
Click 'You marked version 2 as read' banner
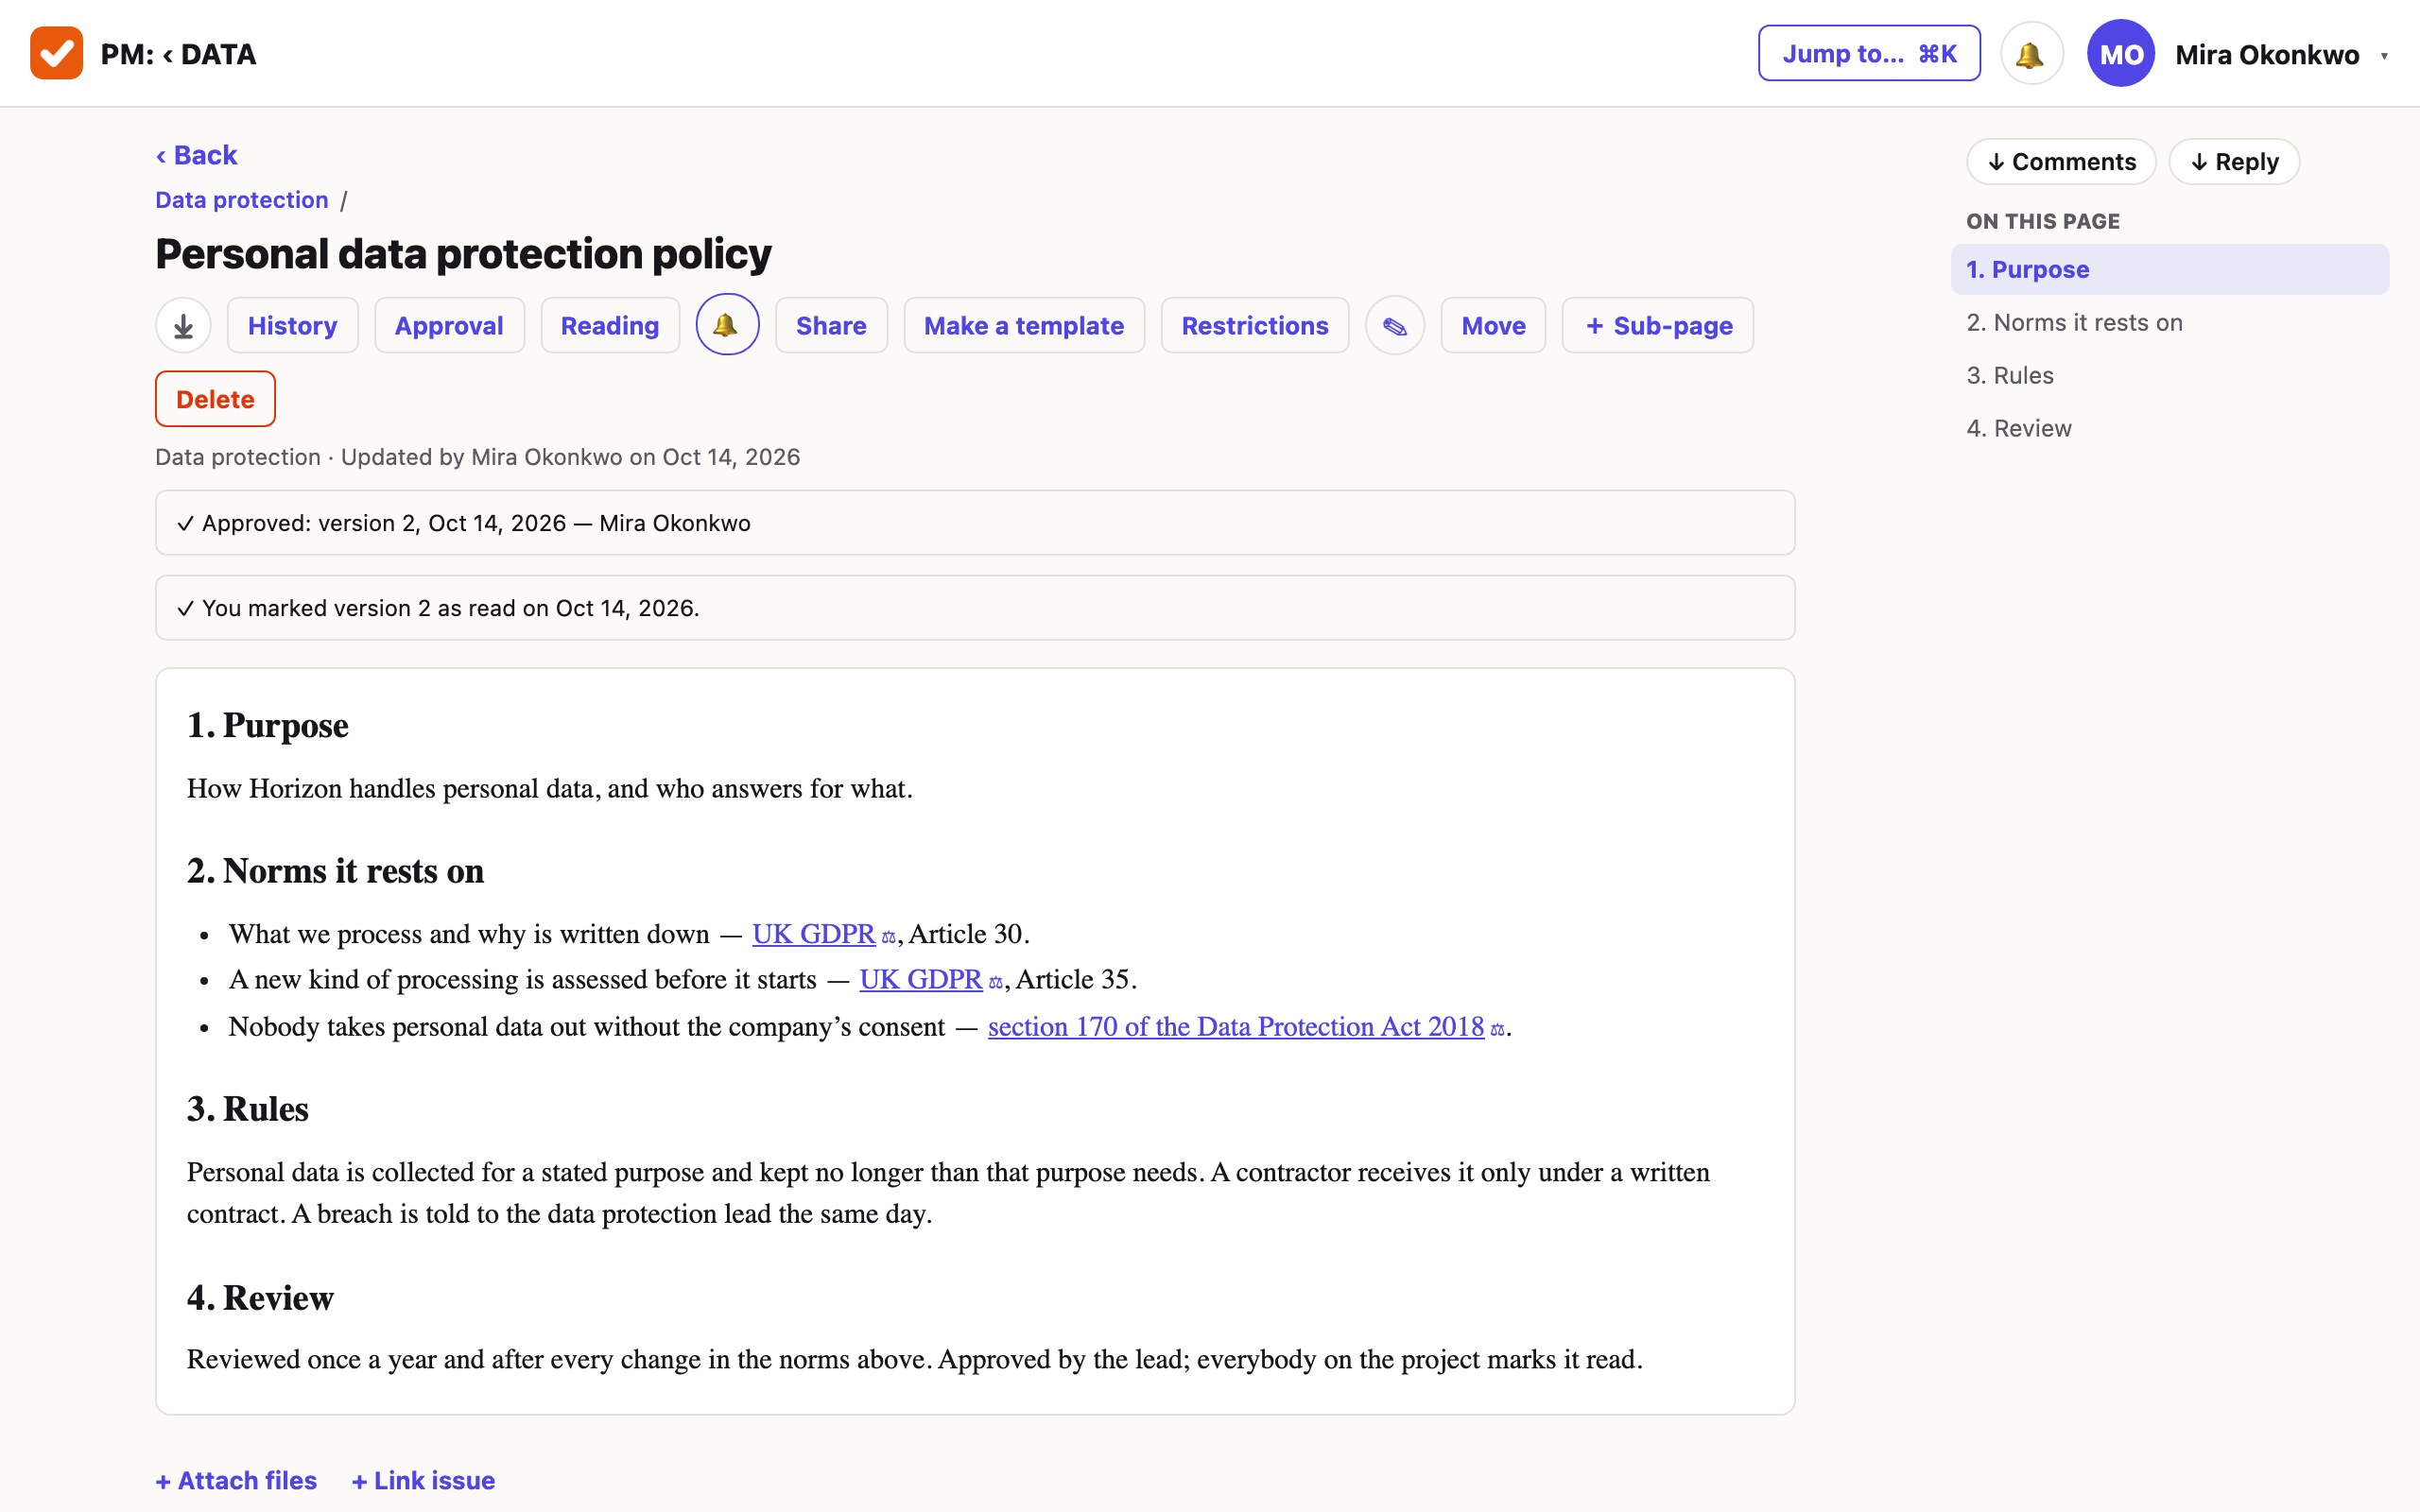pyautogui.click(x=975, y=608)
